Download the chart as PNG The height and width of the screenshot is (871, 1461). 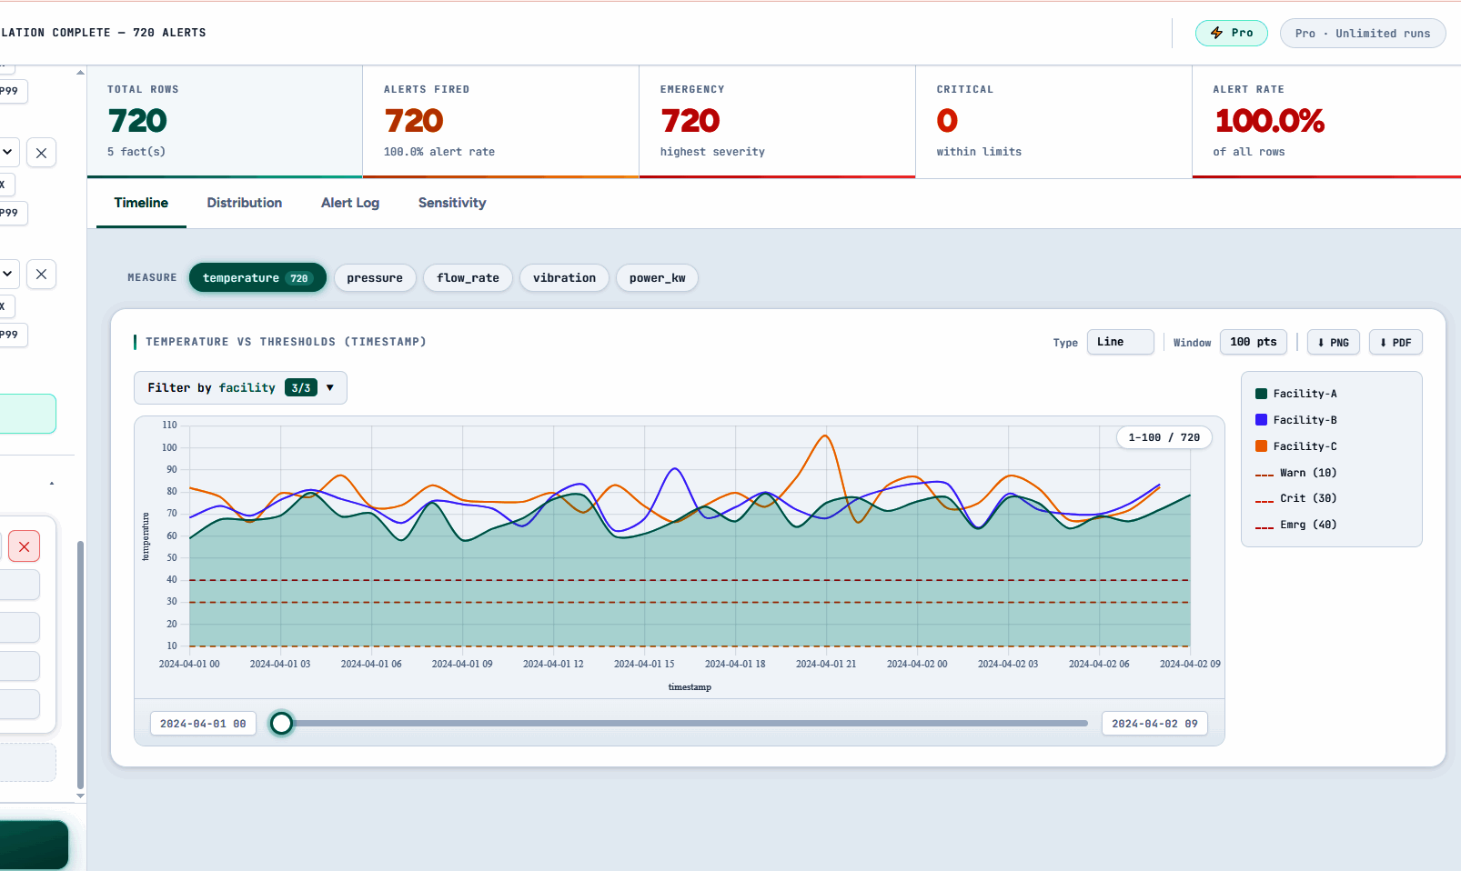(1333, 343)
